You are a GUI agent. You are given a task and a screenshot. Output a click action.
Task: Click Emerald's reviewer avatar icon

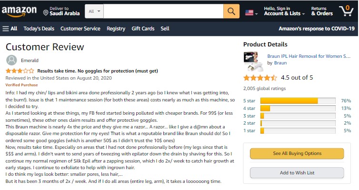[11, 60]
